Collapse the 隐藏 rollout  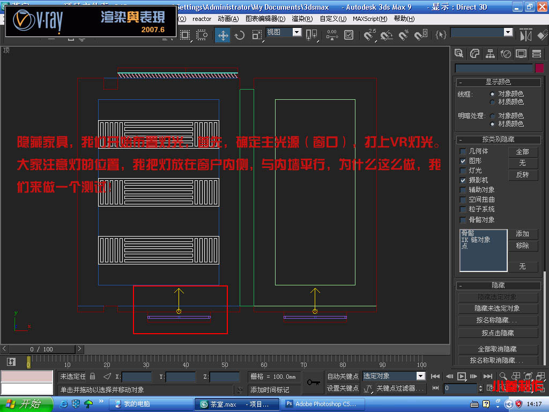click(x=498, y=285)
